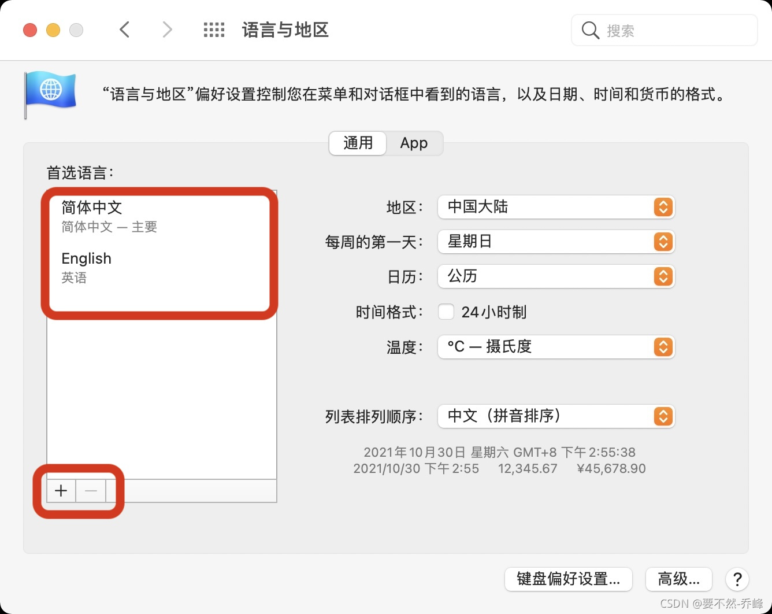Click the sample number 12,345.67
This screenshot has height=614, width=772.
point(528,468)
